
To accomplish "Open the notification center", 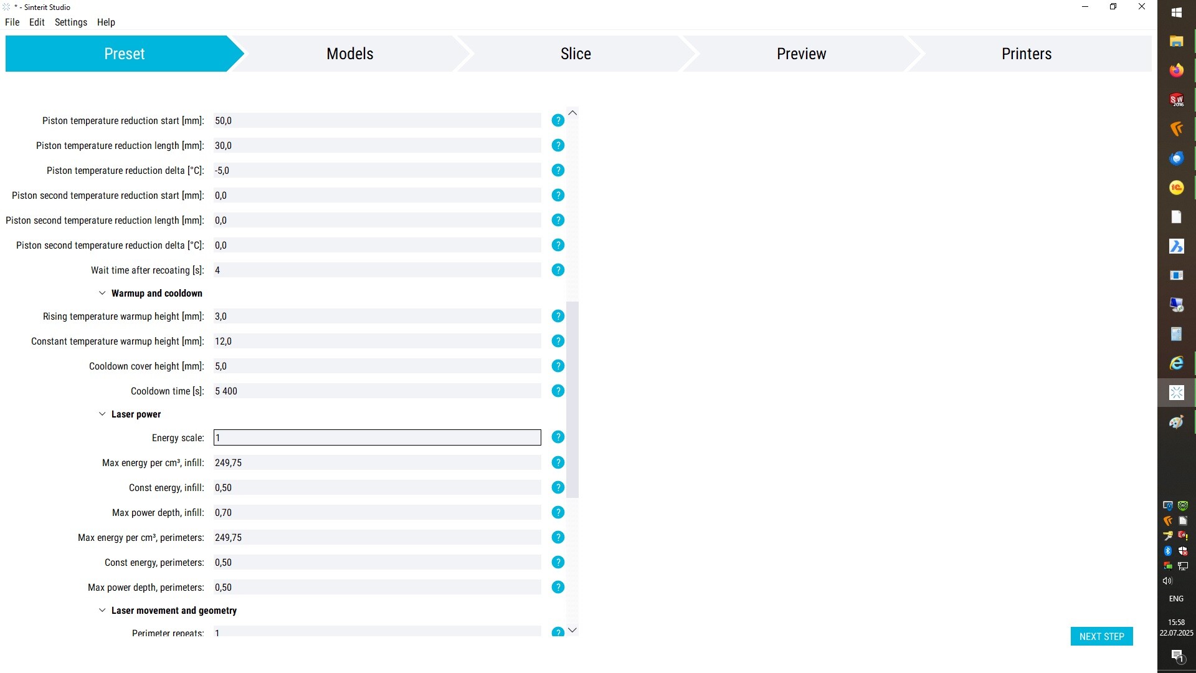I will (x=1177, y=656).
